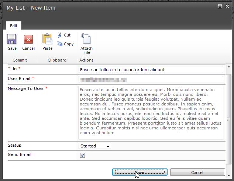Click the Status field label
Image resolution: width=234 pixels, height=181 pixels.
(14, 145)
